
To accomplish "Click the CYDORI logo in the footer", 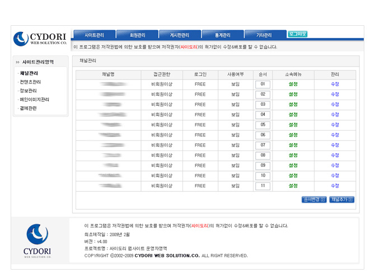I will point(37,241).
